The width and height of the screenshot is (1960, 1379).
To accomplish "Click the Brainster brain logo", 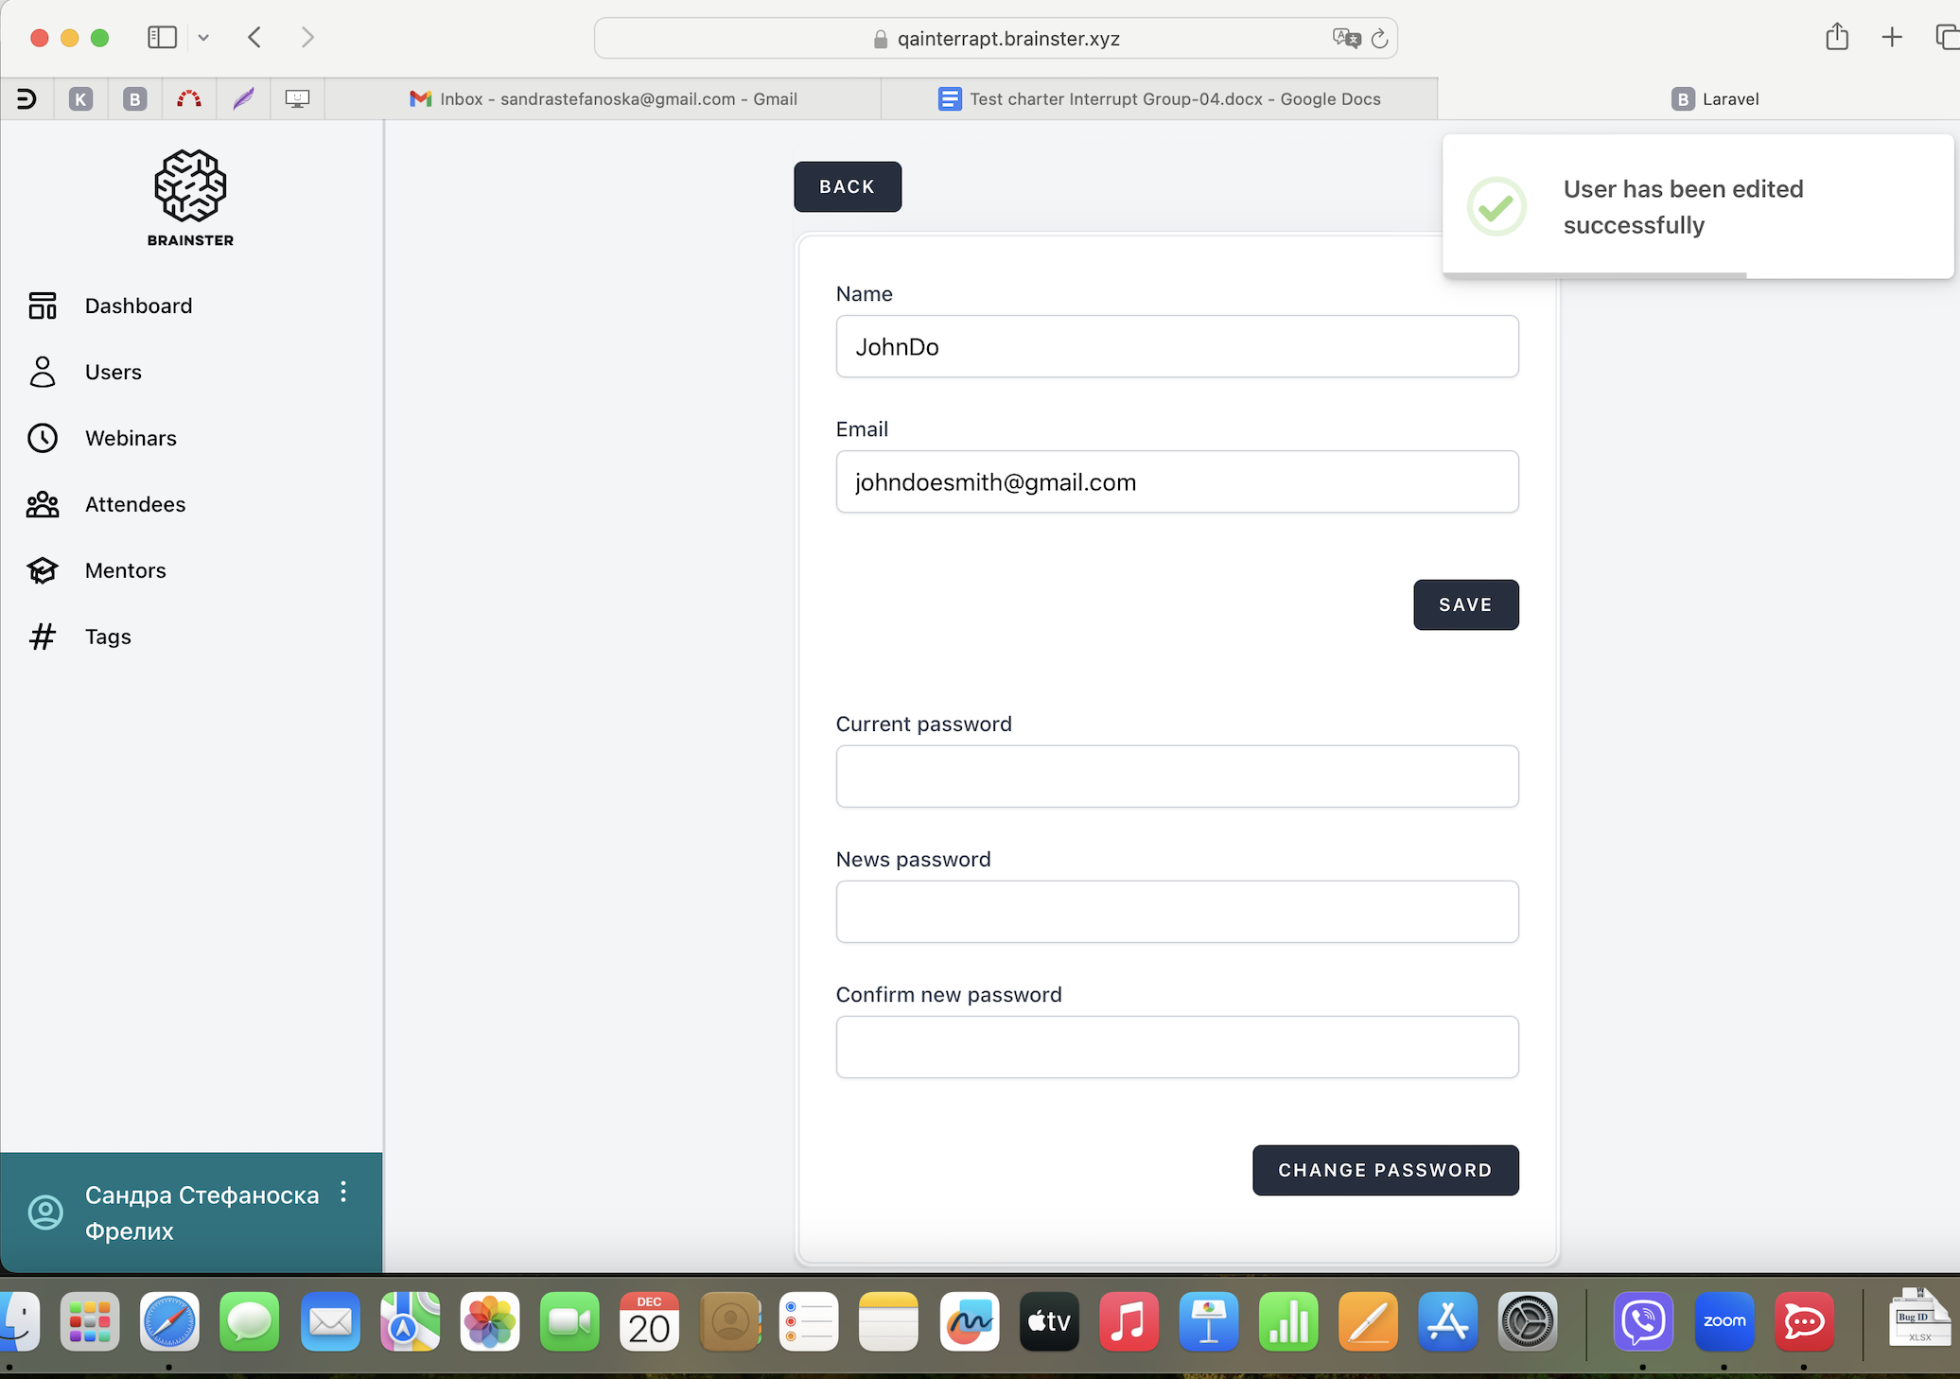I will point(190,186).
